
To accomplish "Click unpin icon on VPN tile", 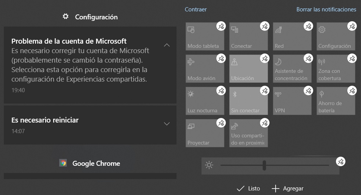I will [308, 91].
